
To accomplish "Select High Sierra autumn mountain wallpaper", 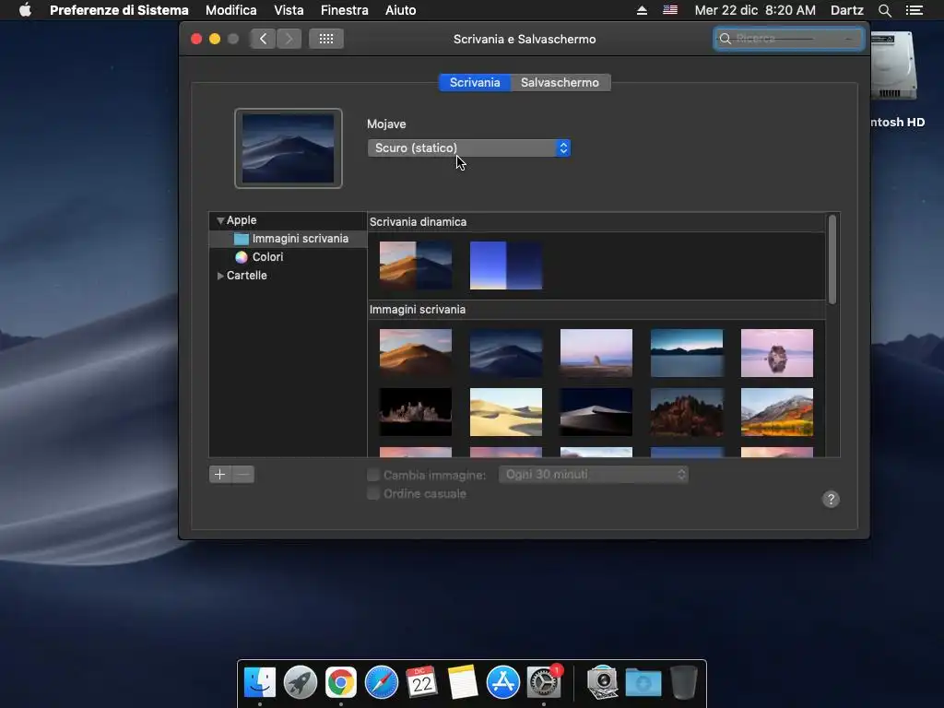I will tap(776, 412).
